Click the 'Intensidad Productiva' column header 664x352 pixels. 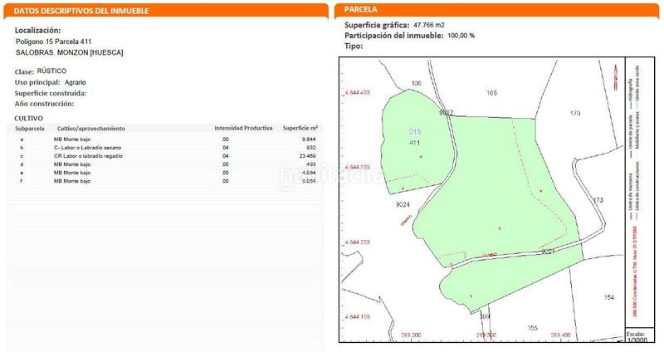click(243, 128)
